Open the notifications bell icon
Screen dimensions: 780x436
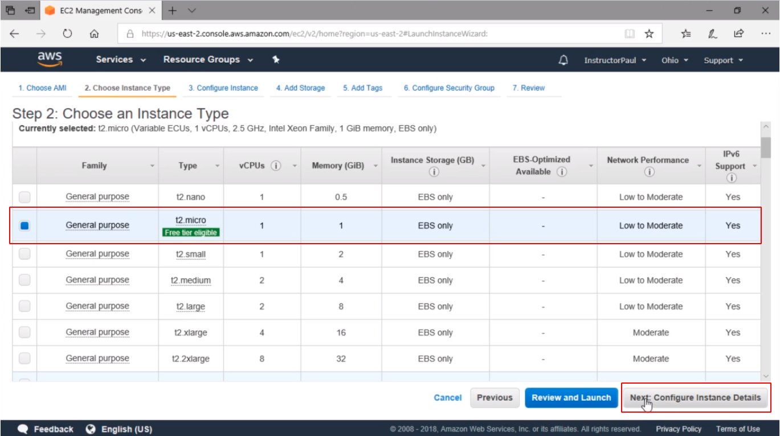563,60
